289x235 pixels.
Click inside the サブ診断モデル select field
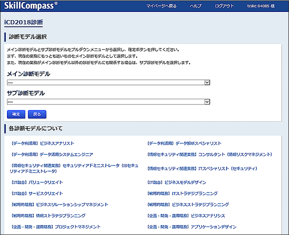[108, 102]
